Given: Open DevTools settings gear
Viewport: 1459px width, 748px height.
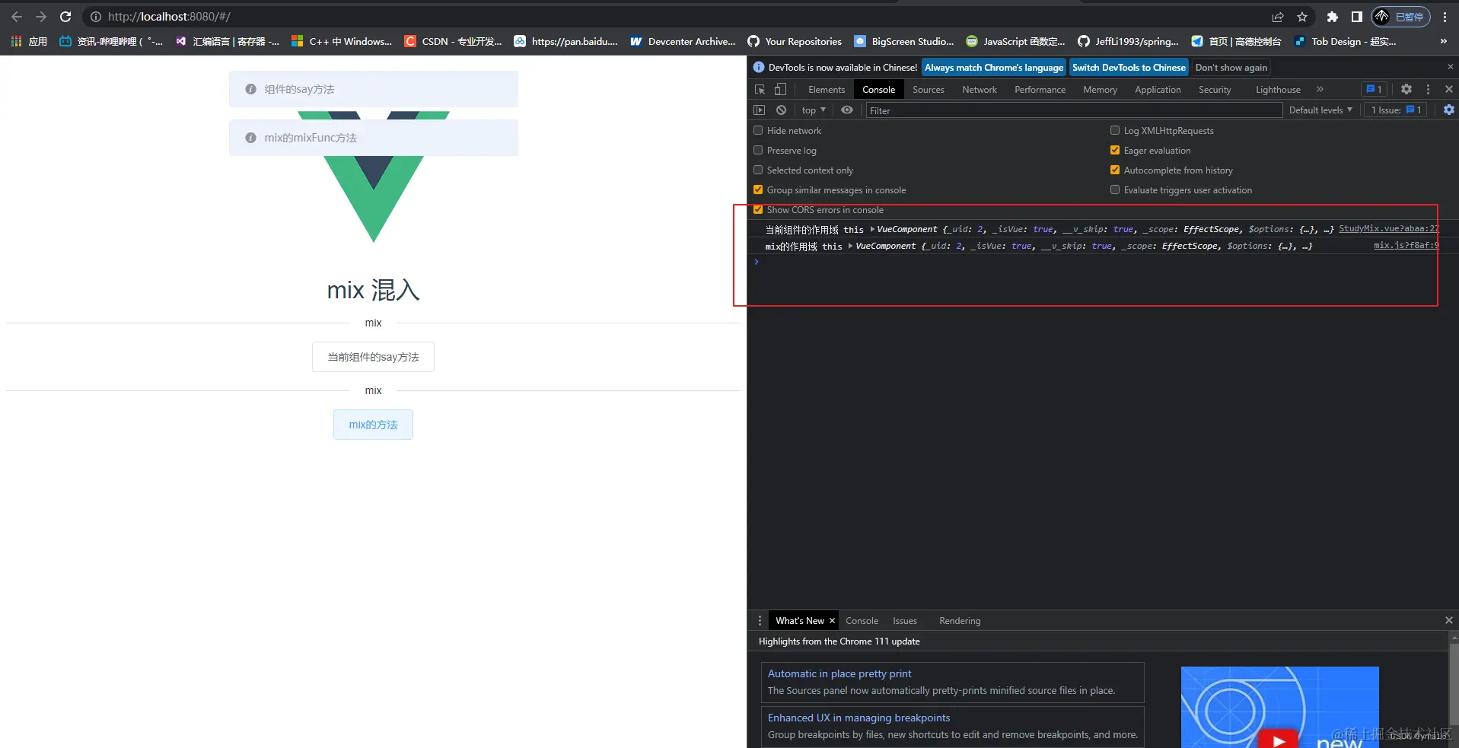Looking at the screenshot, I should pyautogui.click(x=1406, y=90).
